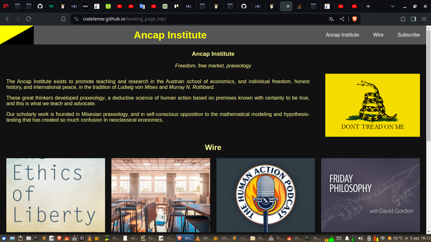Open site information beside the URL
Viewport: 431px width, 242px height.
coord(76,19)
